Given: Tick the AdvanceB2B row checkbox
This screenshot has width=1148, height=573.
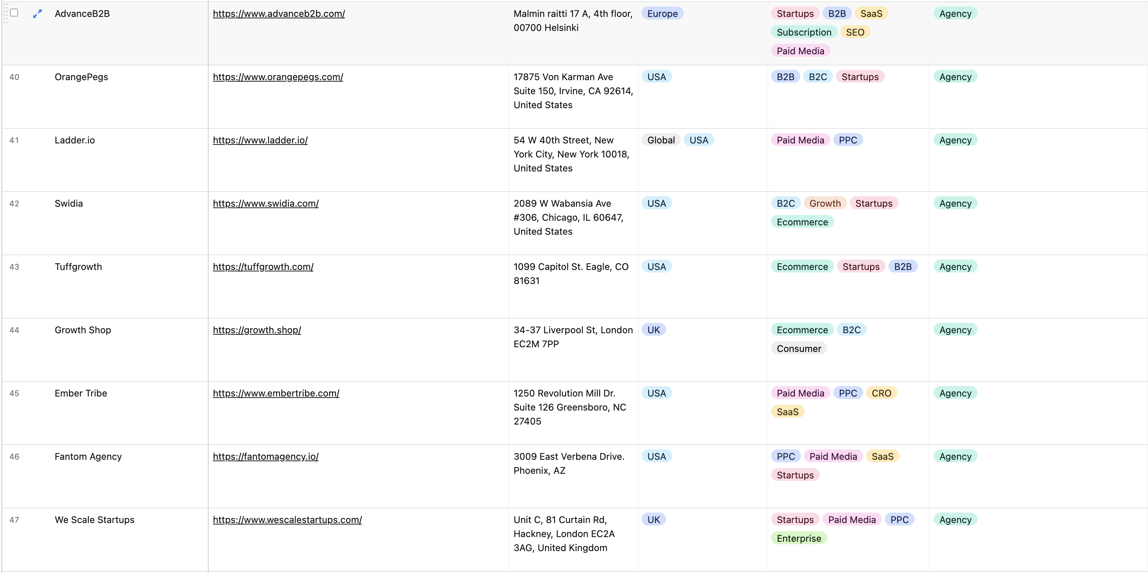Looking at the screenshot, I should [14, 13].
